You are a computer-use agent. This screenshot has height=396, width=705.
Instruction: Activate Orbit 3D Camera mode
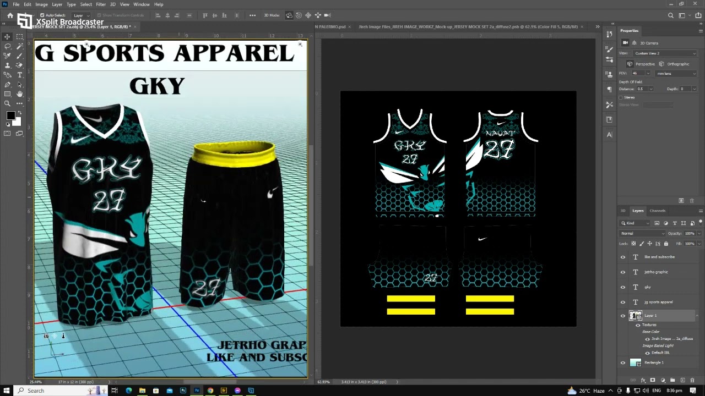click(289, 15)
